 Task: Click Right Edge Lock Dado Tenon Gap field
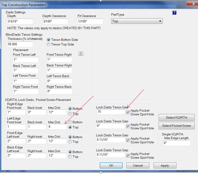click(x=110, y=112)
